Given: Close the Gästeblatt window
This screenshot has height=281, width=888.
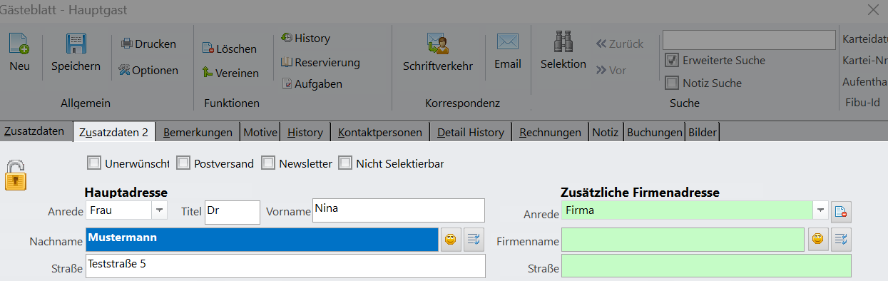Looking at the screenshot, I should pos(872,9).
